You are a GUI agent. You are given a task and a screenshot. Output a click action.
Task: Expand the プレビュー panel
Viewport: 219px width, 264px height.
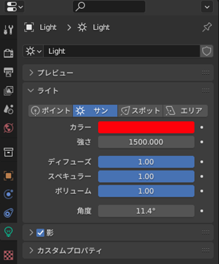pos(31,73)
